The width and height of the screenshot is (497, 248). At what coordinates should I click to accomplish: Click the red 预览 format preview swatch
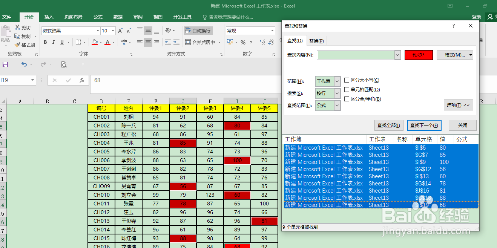tap(419, 55)
